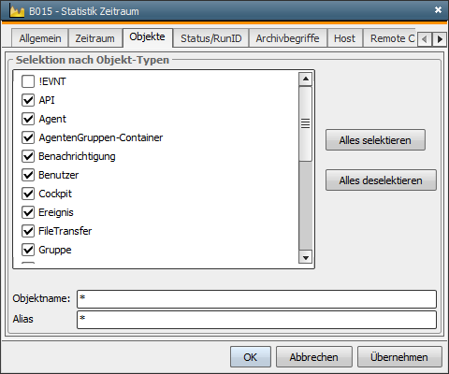The image size is (449, 374).
Task: Click into the Objektname input field
Action: click(256, 299)
